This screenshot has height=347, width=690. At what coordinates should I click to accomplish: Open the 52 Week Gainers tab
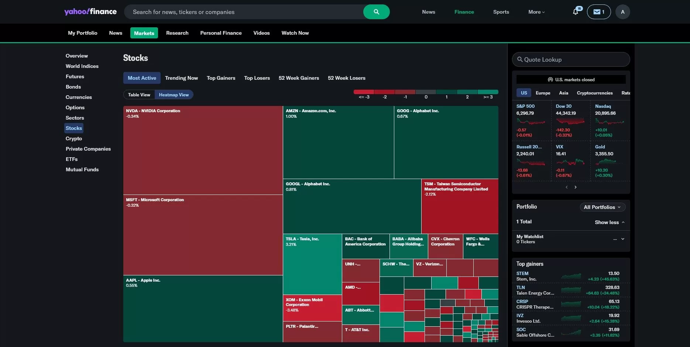pos(299,78)
